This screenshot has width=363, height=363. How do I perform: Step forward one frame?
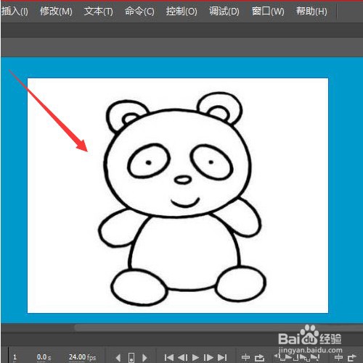pos(208,357)
